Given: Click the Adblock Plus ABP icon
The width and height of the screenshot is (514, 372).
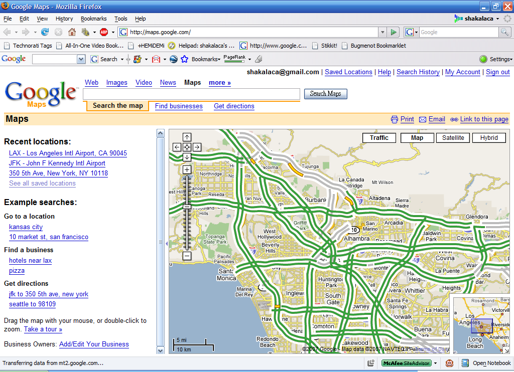Looking at the screenshot, I should pos(104,32).
